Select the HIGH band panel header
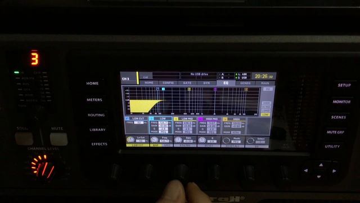Viewport: 360px width, 203px height. click(x=234, y=119)
